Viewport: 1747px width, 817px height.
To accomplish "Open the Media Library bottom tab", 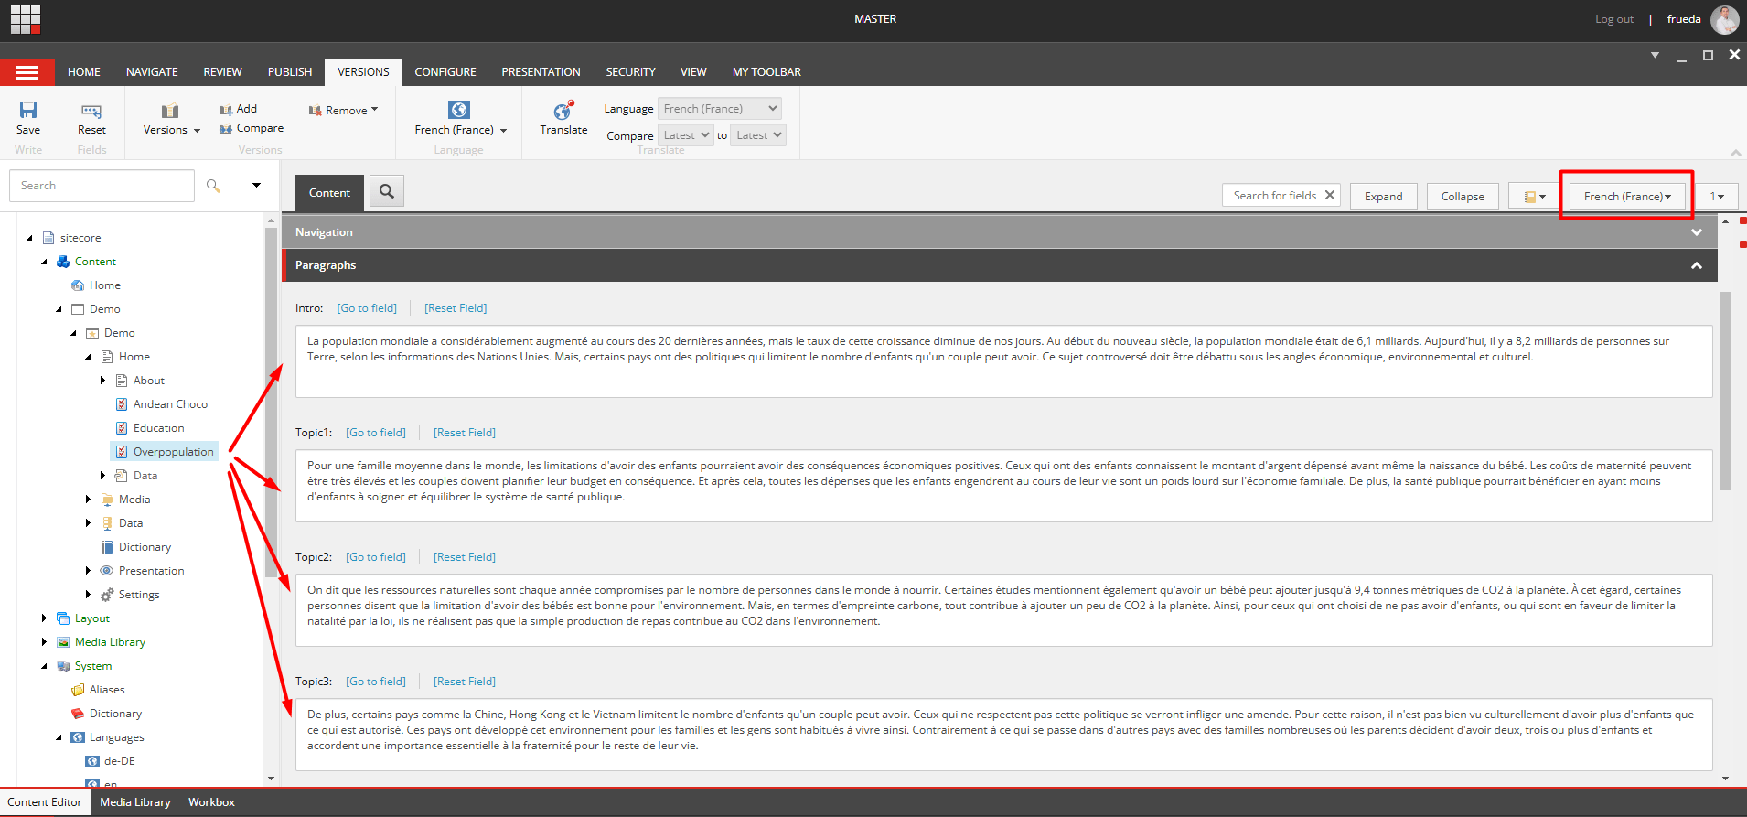I will 135,802.
